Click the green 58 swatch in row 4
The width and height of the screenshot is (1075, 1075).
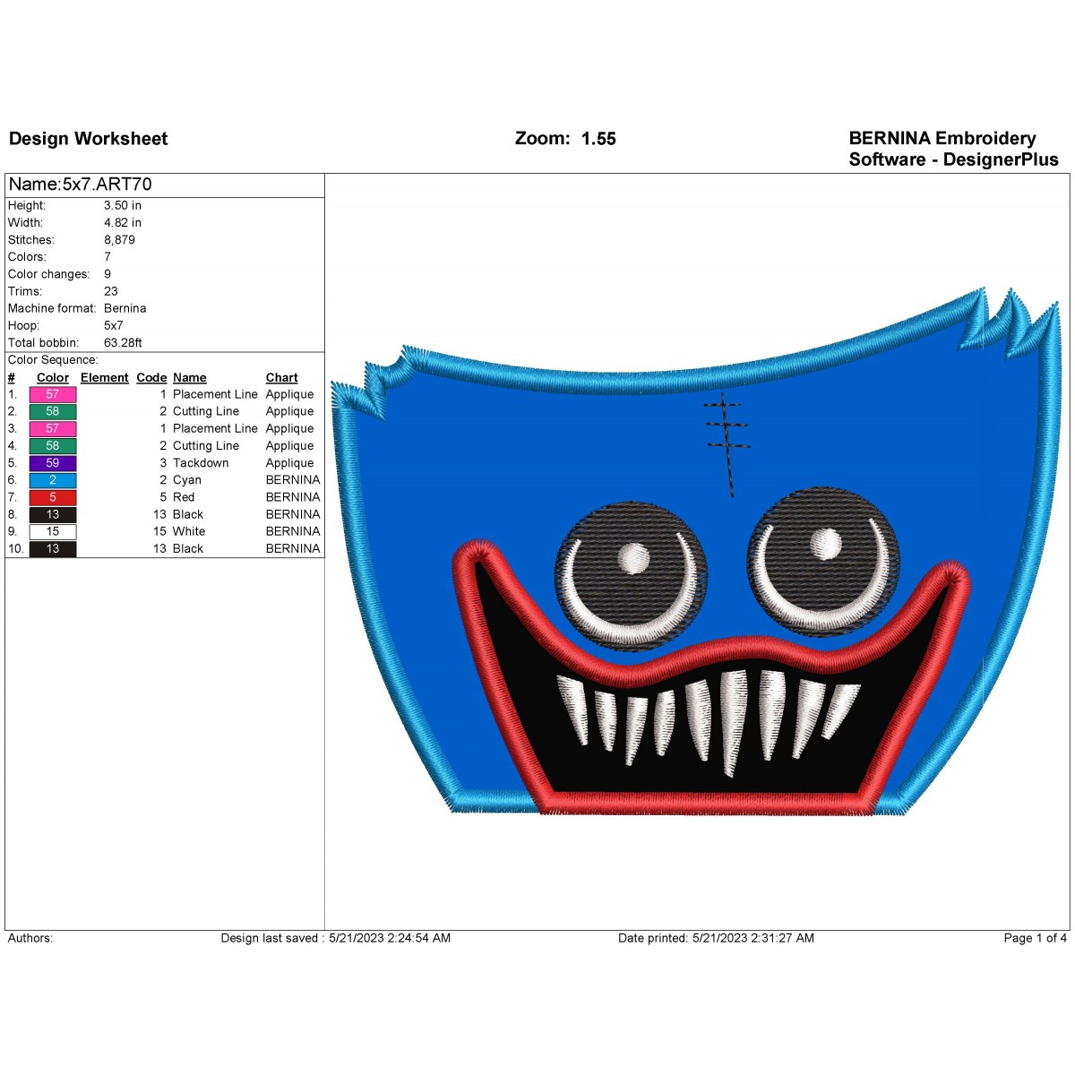(x=53, y=445)
